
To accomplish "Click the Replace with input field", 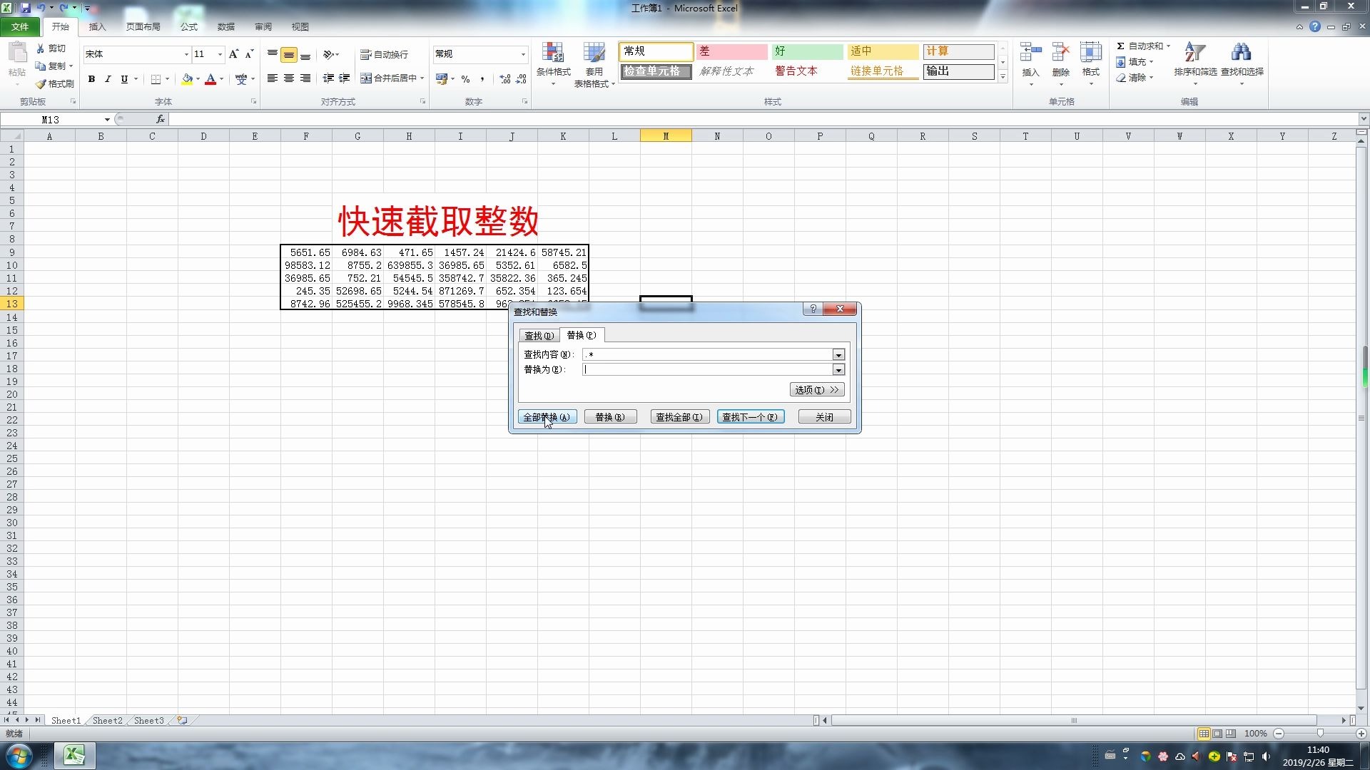I will tap(708, 370).
